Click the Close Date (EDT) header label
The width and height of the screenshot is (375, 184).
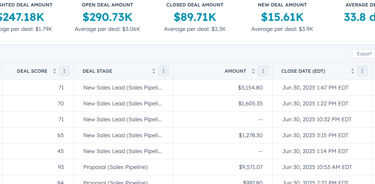303,71
